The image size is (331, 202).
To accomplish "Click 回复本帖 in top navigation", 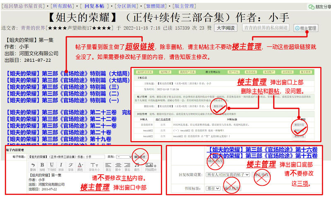I will (94, 7).
